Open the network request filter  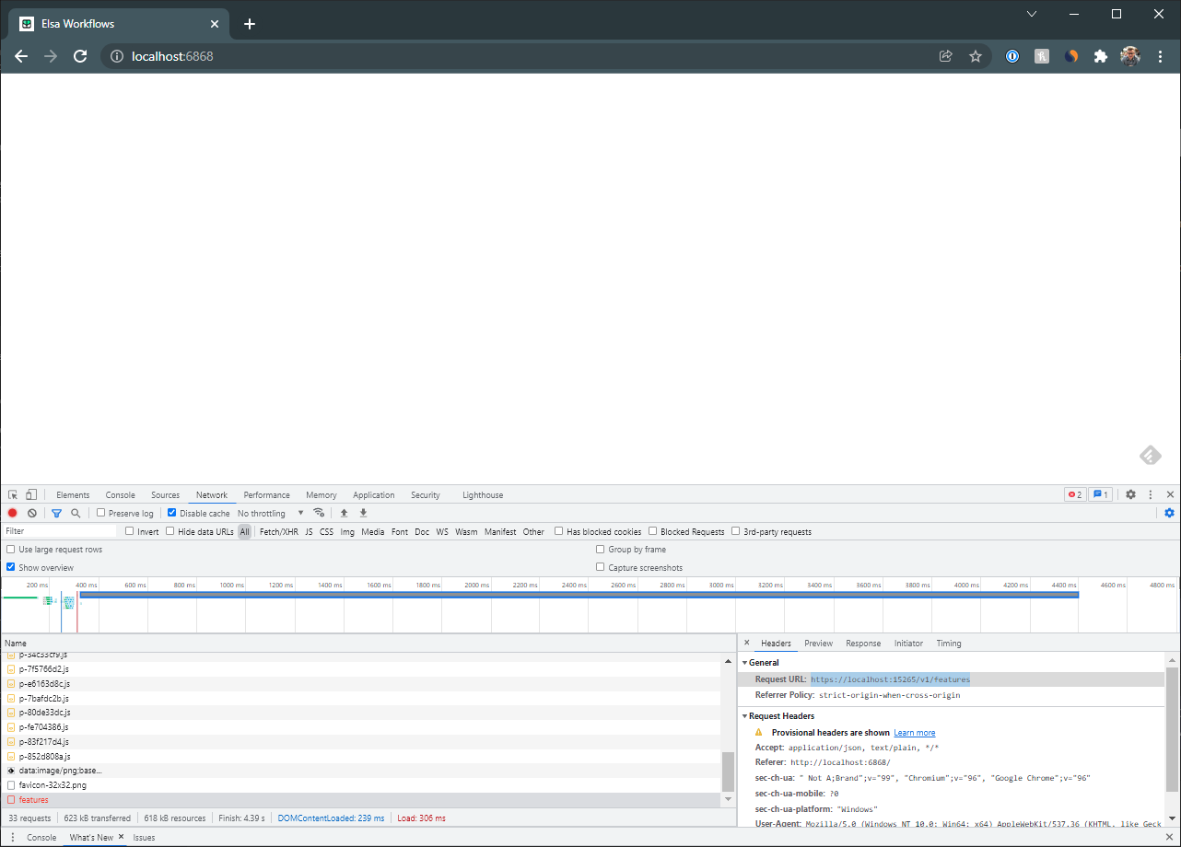click(56, 513)
